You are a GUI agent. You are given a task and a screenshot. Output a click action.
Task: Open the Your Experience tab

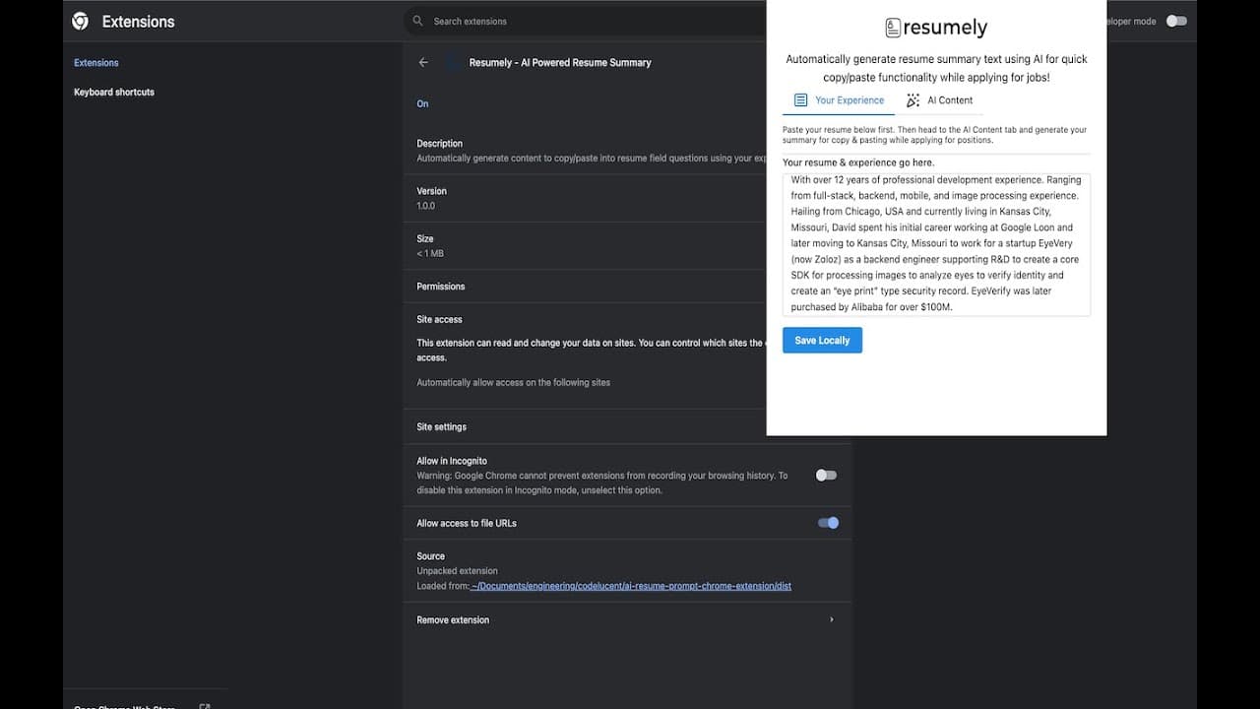pos(839,100)
